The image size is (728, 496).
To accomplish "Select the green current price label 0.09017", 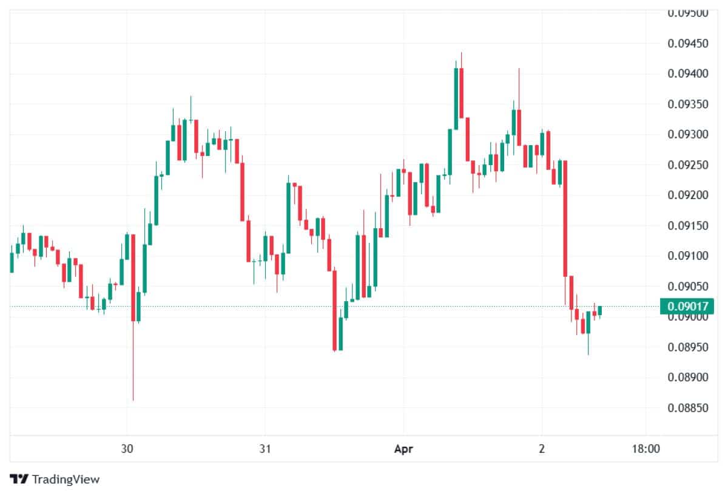I will 686,306.
